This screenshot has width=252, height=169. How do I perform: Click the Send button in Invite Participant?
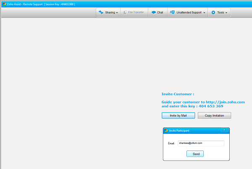point(195,154)
